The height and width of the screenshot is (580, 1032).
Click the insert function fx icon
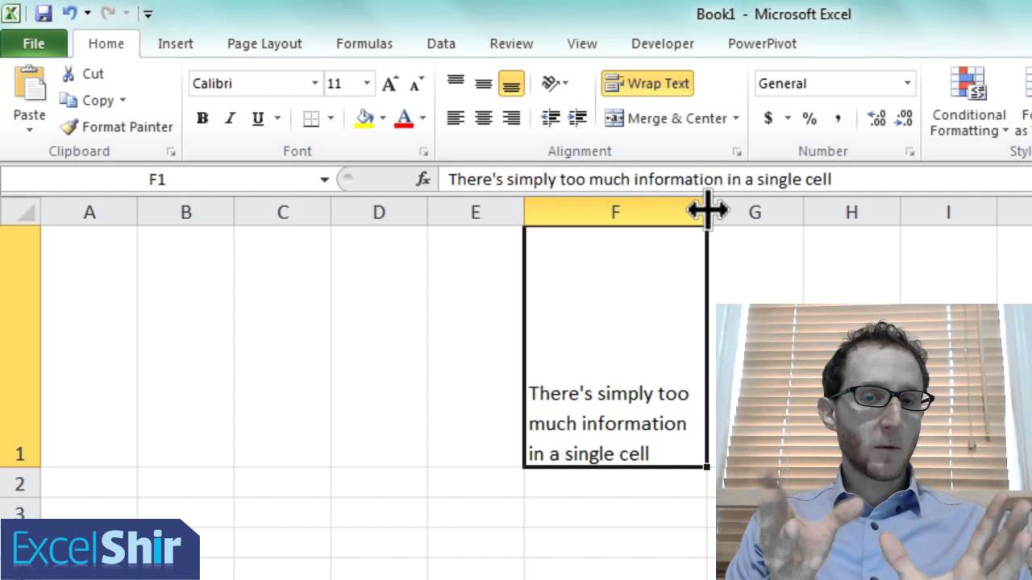coord(423,179)
